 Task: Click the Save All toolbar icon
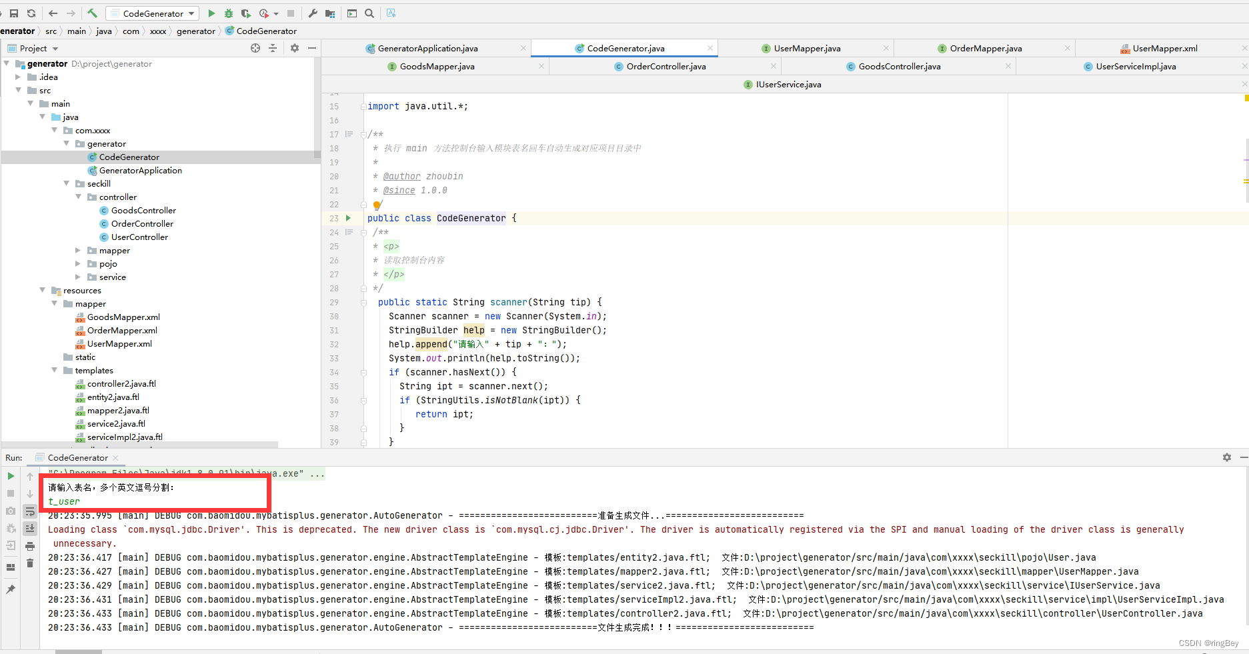coord(14,13)
